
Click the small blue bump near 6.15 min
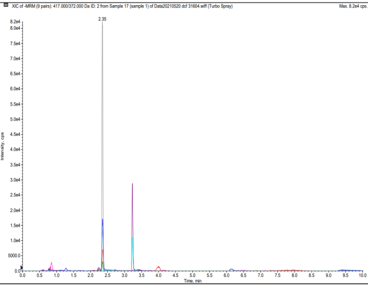232,269
